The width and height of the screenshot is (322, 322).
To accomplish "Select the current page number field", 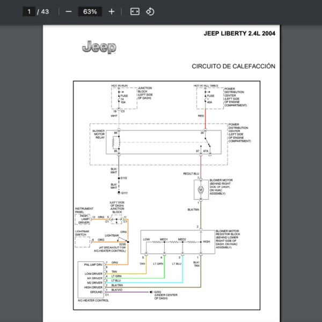I will 29,11.
